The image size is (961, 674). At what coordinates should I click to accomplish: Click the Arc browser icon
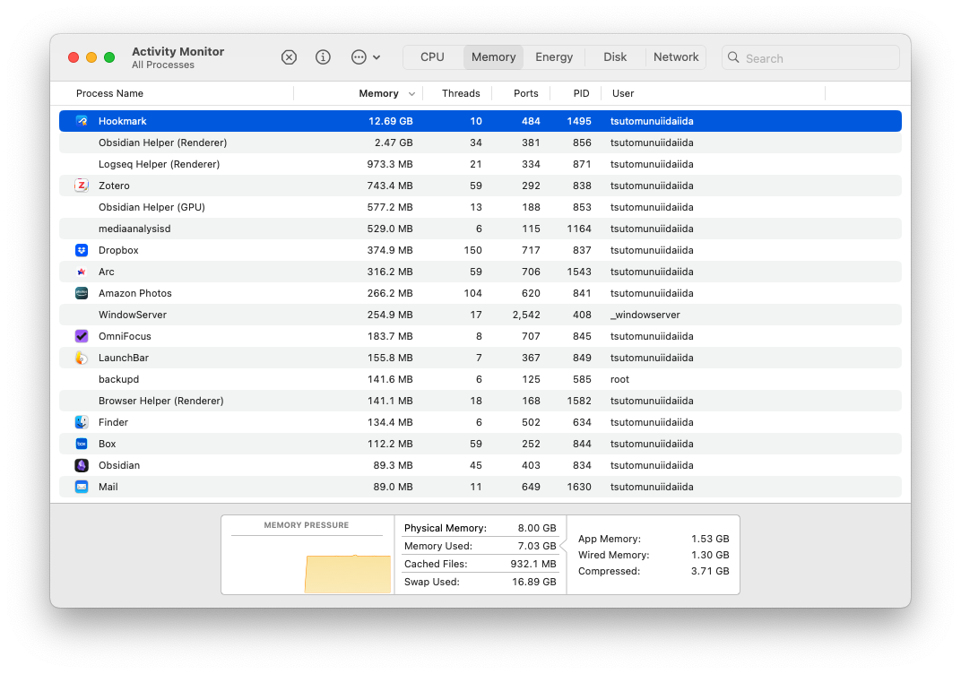coord(82,272)
